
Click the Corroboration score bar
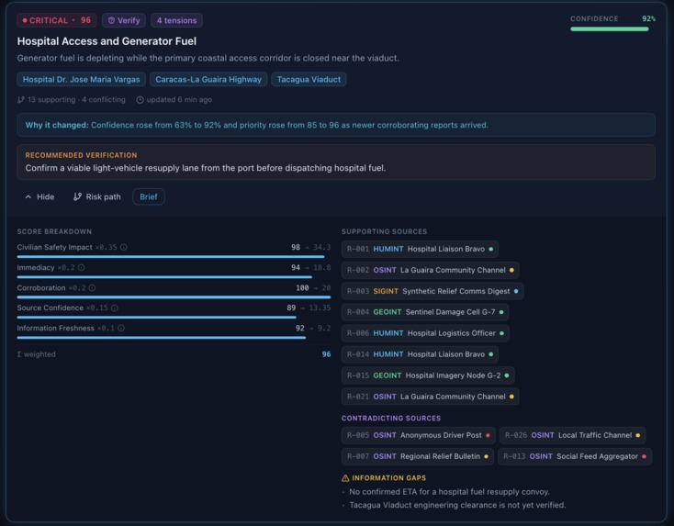pos(174,297)
